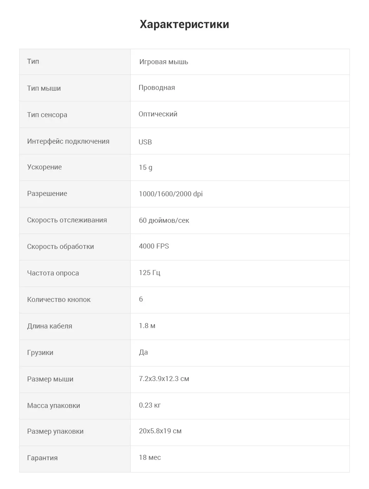Select the Тип сенсора label
The height and width of the screenshot is (489, 369).
pos(47,114)
